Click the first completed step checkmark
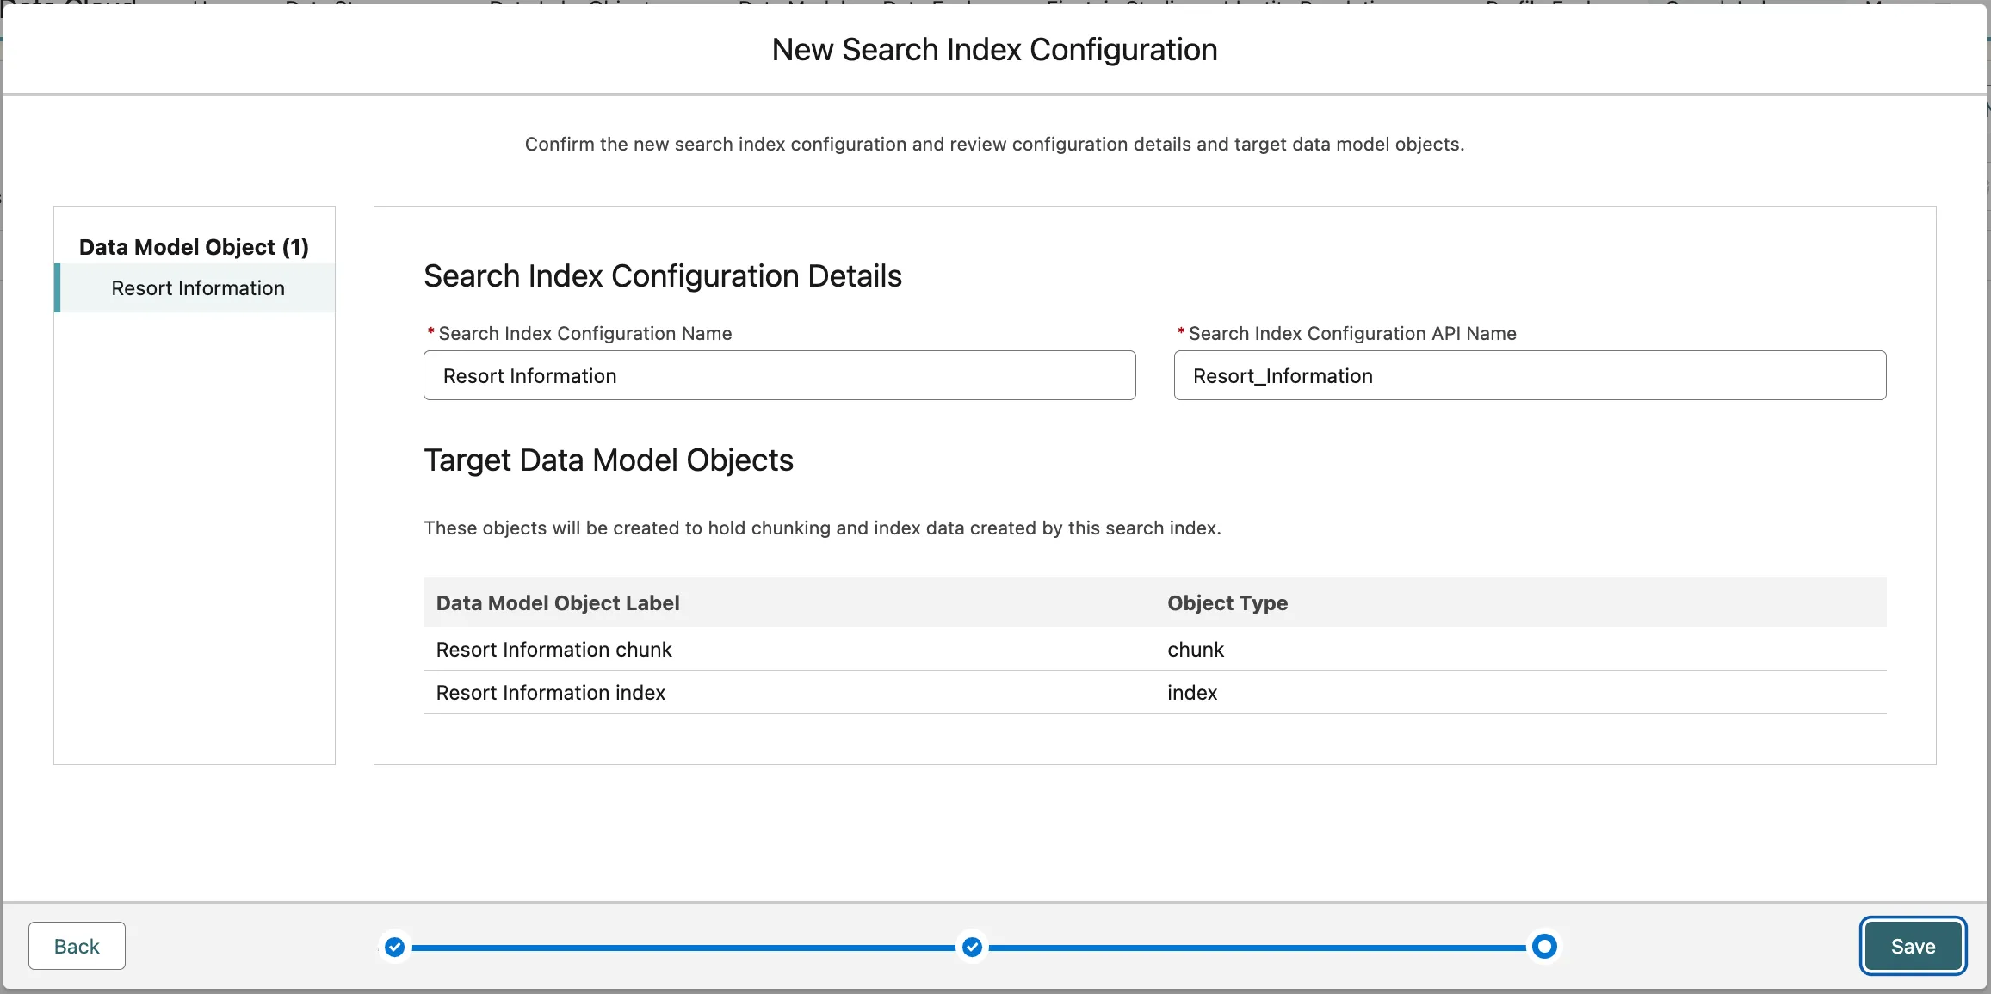 point(394,947)
